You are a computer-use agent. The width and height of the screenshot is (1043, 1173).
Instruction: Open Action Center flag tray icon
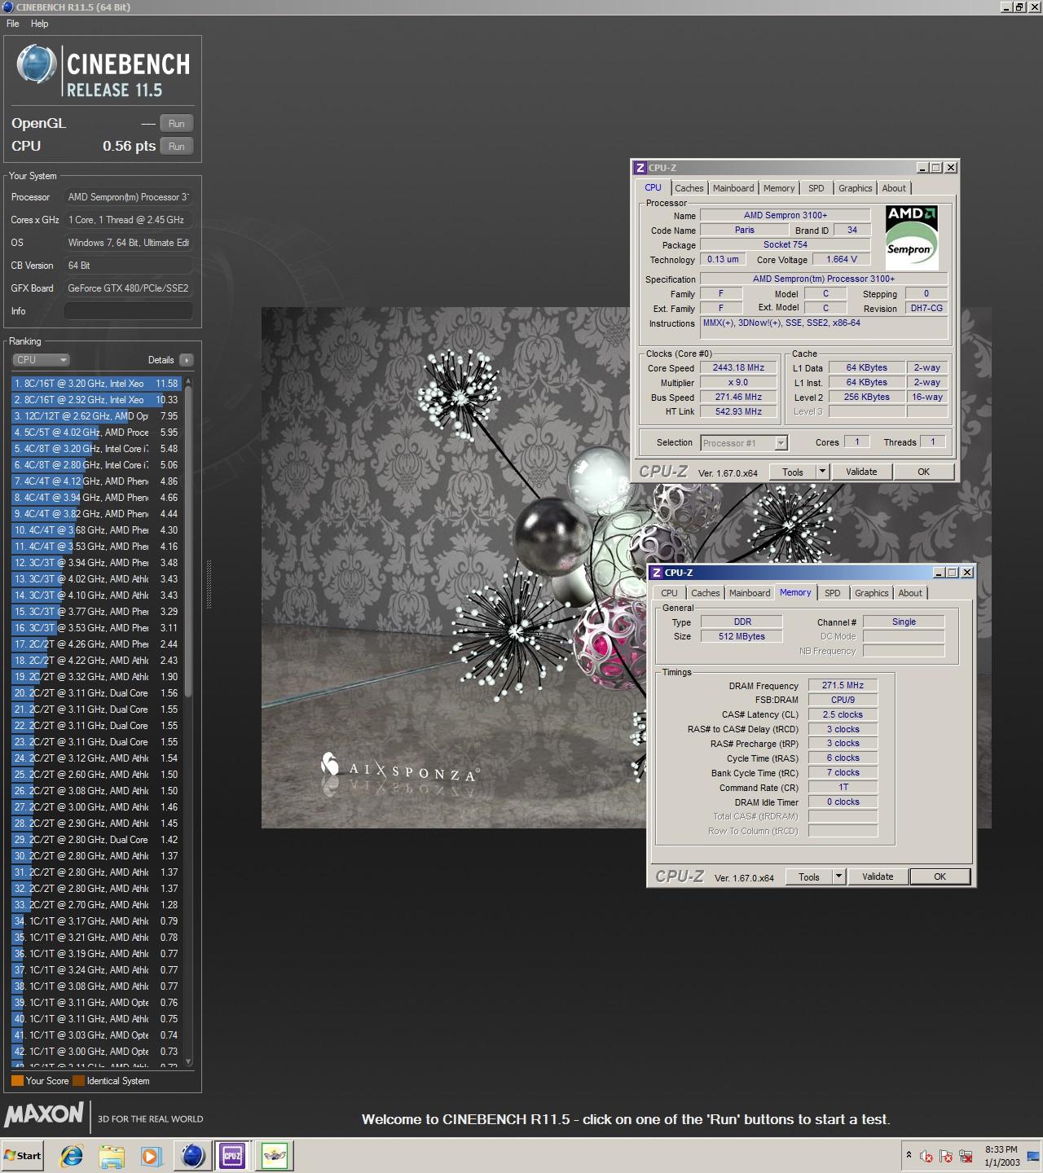click(946, 1156)
